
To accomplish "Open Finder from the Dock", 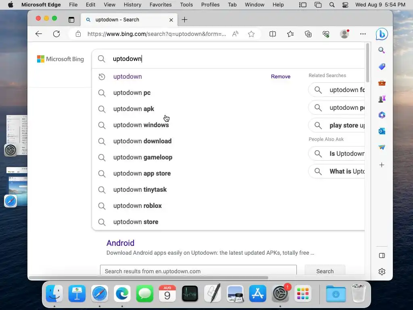I will tap(54, 294).
